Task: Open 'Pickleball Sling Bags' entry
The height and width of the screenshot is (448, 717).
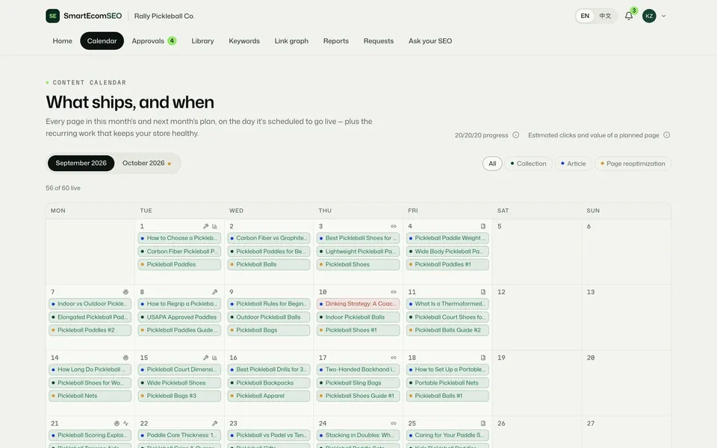Action: click(358, 383)
